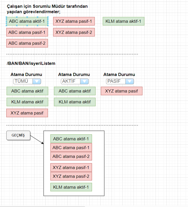Select ABC atama aktif box under AKTİF dropdown
Image resolution: width=188 pixels, height=207 pixels.
point(75,91)
